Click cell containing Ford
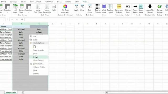 (39, 29)
